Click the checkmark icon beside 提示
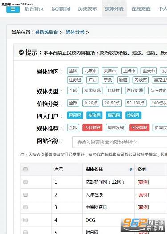 (21, 53)
